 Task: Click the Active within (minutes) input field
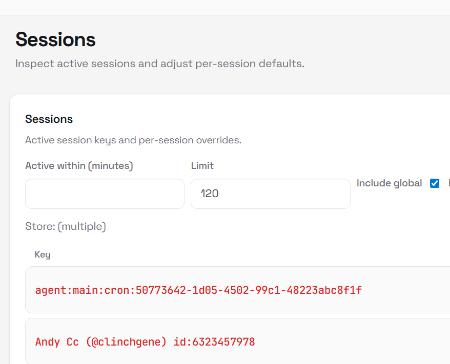pos(105,194)
